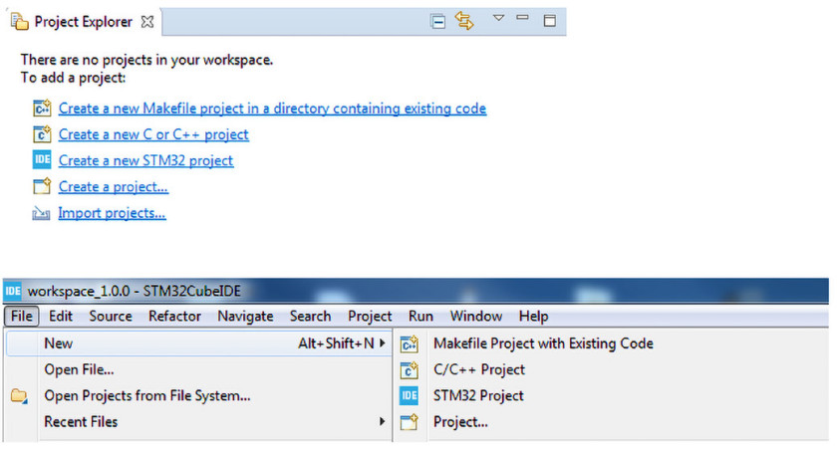The image size is (837, 460).
Task: Open the Run menu in the menu bar
Action: 420,316
